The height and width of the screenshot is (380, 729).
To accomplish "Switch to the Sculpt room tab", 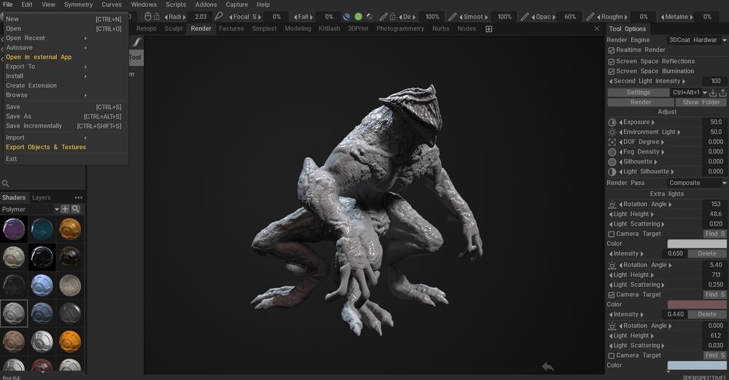I will (x=174, y=29).
